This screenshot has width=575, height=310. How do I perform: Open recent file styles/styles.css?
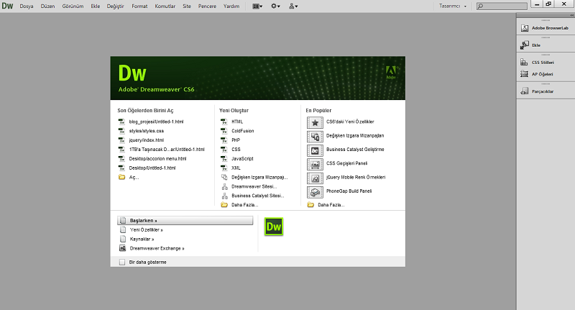147,131
